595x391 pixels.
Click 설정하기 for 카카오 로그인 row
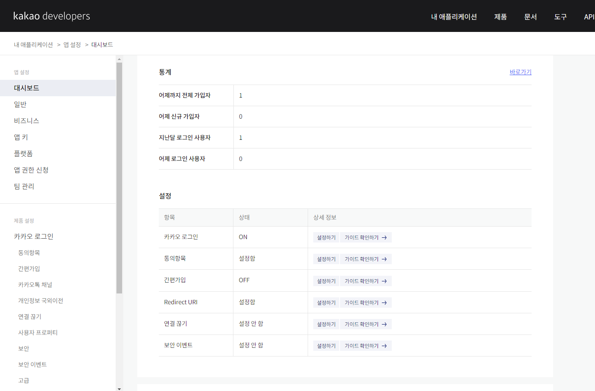click(x=326, y=237)
